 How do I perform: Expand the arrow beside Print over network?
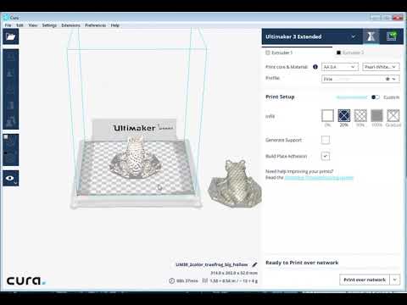395,280
